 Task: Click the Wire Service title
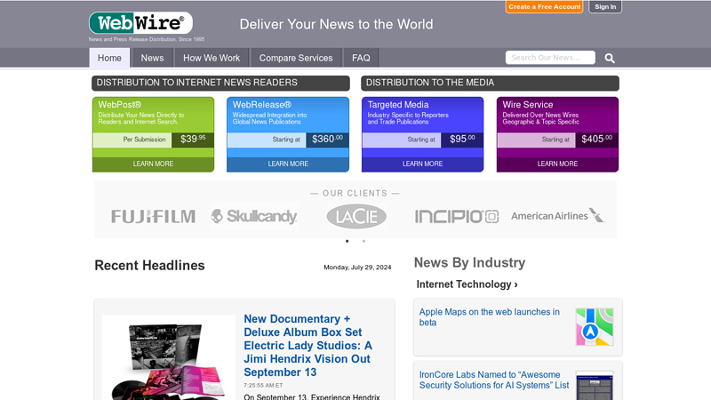pos(527,105)
